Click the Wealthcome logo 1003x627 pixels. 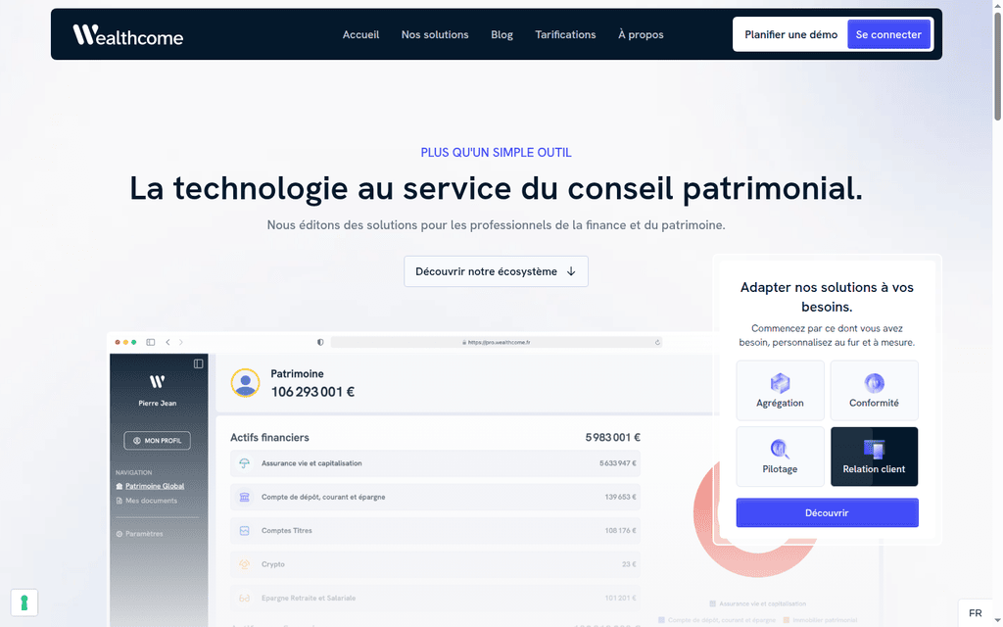click(x=128, y=34)
